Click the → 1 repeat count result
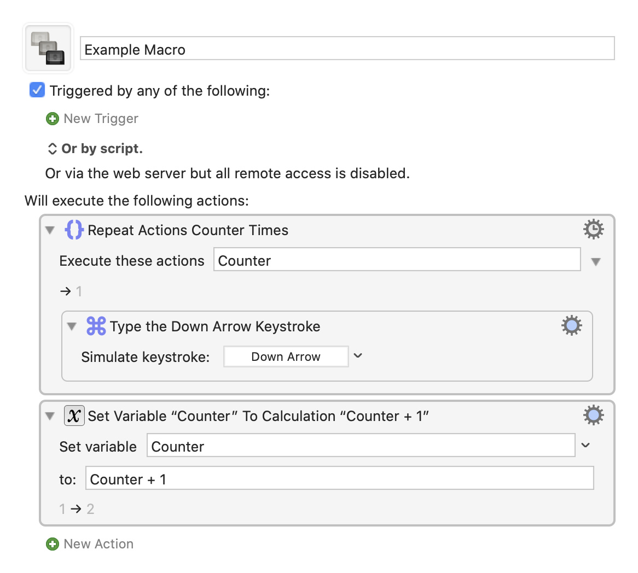Screen dimensions: 638x573 click(71, 291)
